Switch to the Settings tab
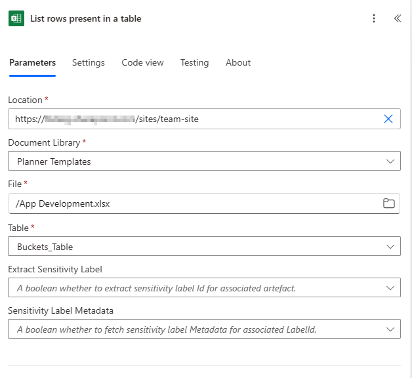 click(89, 63)
